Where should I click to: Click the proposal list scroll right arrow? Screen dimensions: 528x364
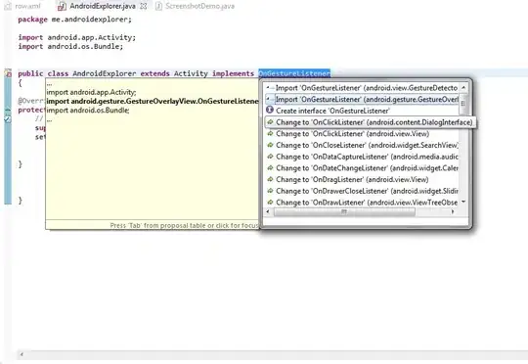[453, 211]
